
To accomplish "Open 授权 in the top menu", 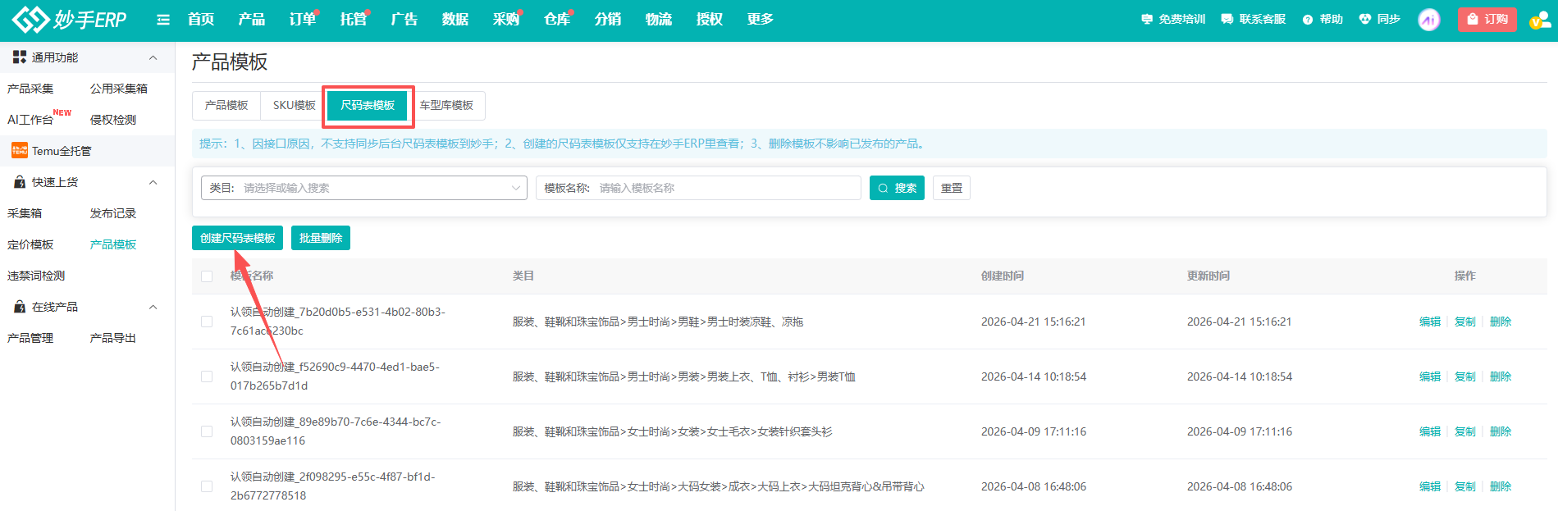I will coord(710,19).
